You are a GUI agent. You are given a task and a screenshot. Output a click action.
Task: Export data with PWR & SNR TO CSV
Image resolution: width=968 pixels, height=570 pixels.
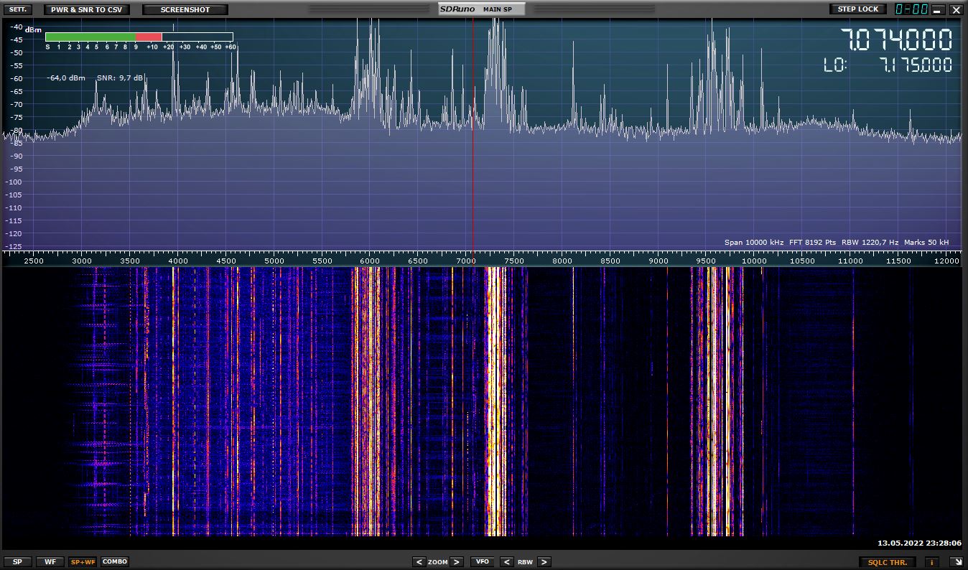pos(86,9)
